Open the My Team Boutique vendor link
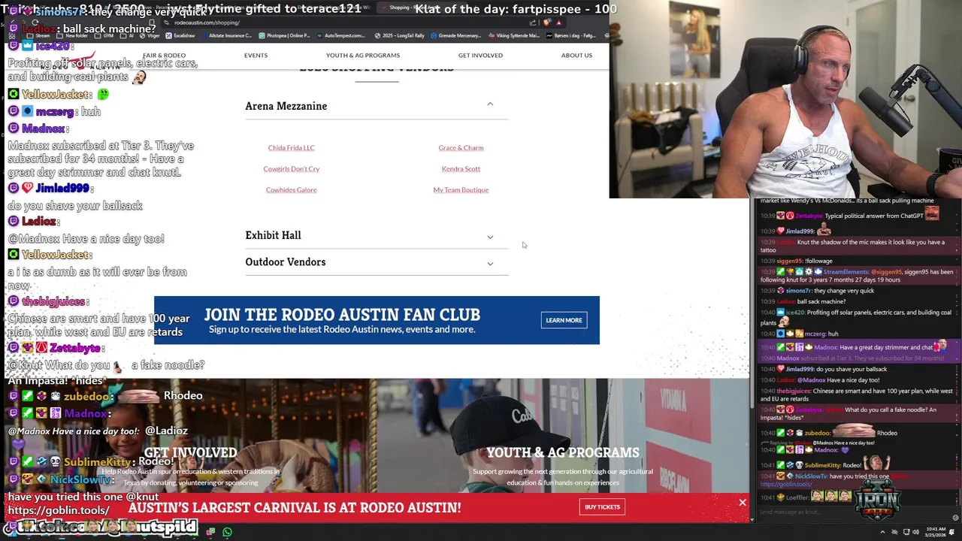 [461, 190]
